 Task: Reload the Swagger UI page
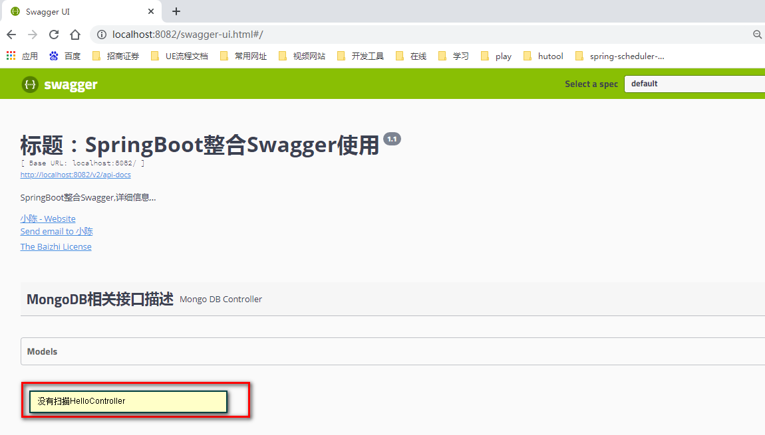54,35
